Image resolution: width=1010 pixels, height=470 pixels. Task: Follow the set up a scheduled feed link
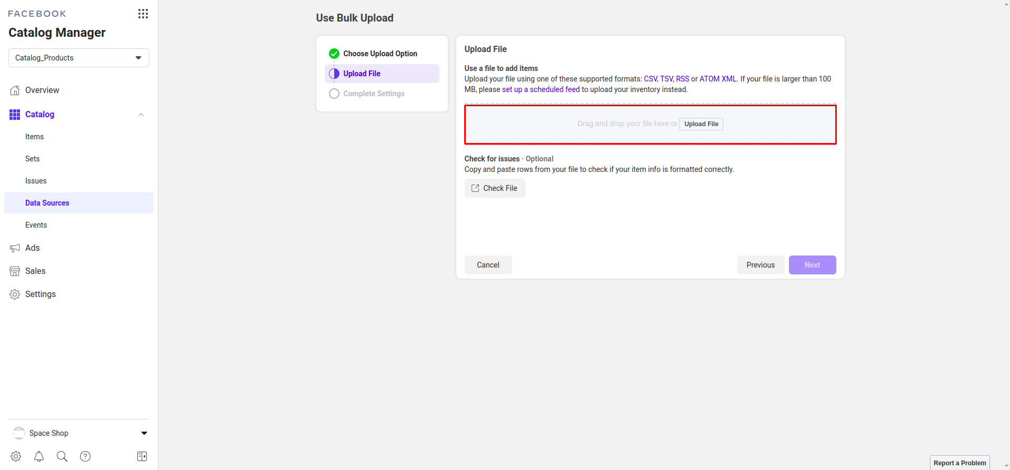541,89
